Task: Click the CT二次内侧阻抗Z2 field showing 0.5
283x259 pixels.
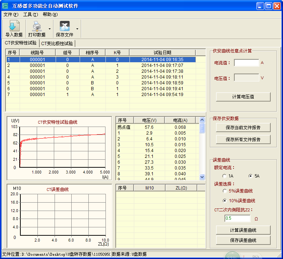Action: click(238, 218)
